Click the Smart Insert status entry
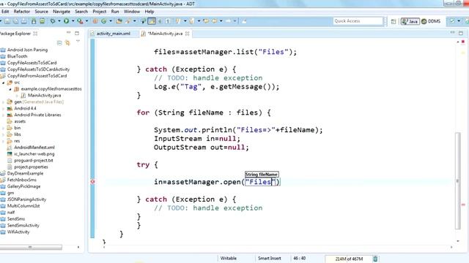Image resolution: width=469 pixels, height=263 pixels. click(x=270, y=259)
